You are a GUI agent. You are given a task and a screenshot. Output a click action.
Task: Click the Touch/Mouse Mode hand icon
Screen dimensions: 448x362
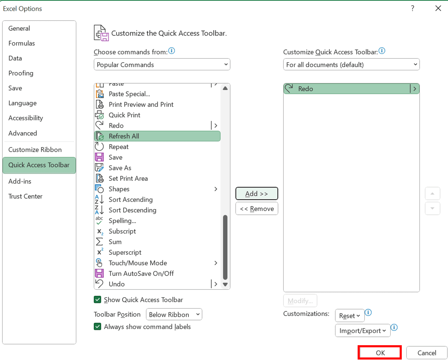[x=100, y=263]
